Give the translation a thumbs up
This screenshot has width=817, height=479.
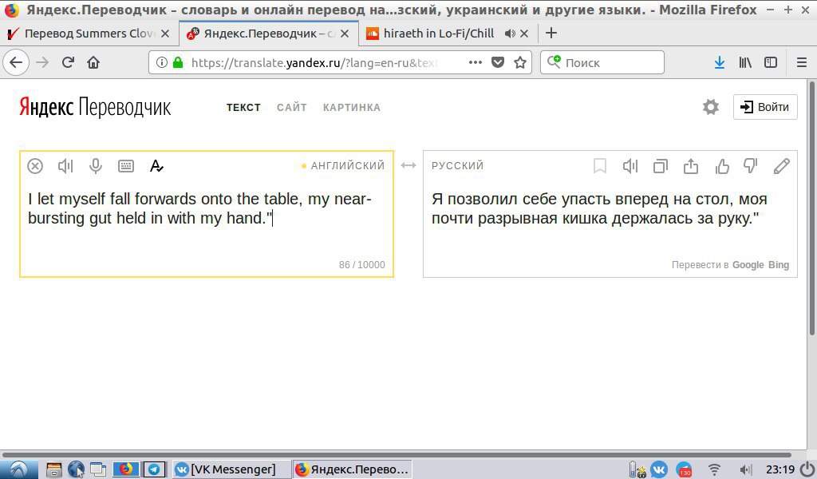click(721, 166)
